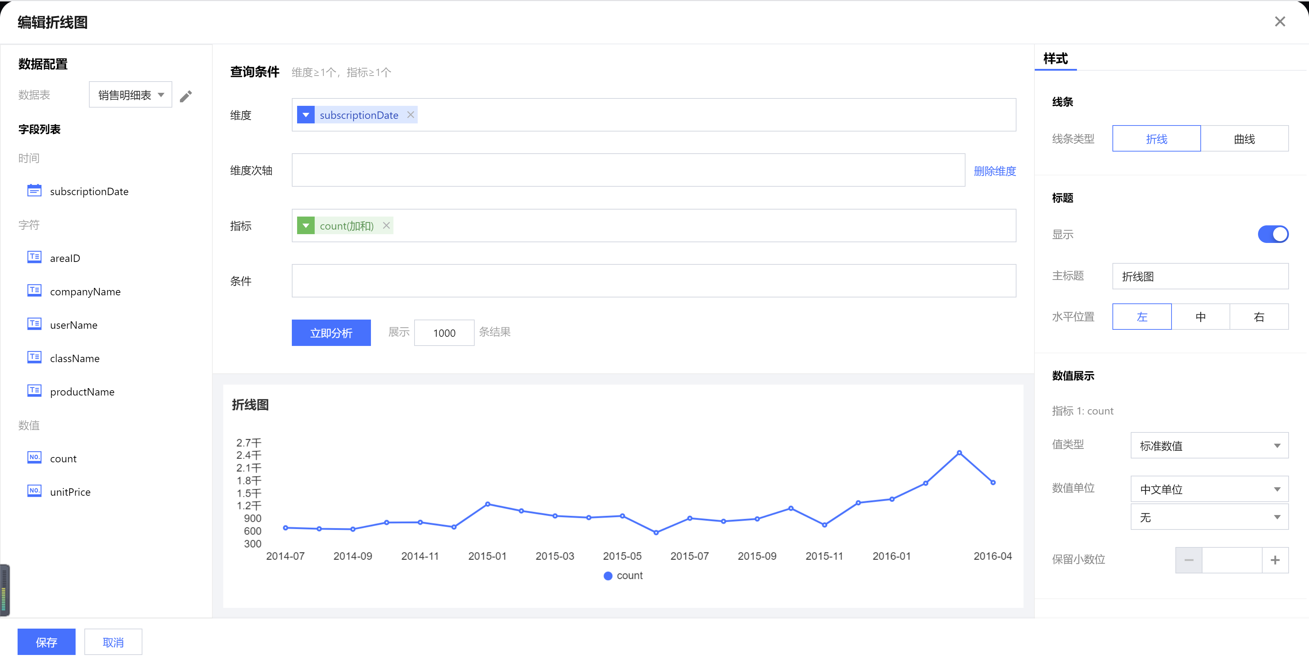Open the 销售明细表 data table dropdown
Screen dimensions: 1309x662
coord(130,95)
